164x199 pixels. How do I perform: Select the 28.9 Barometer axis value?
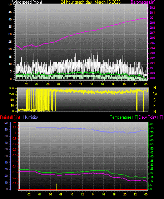click(152, 73)
